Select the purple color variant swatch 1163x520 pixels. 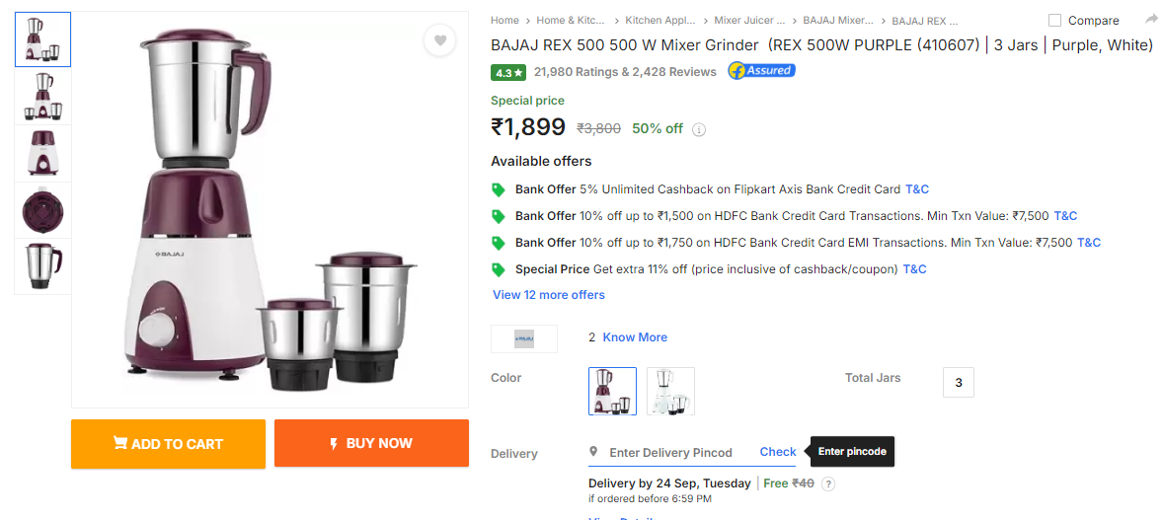point(612,391)
